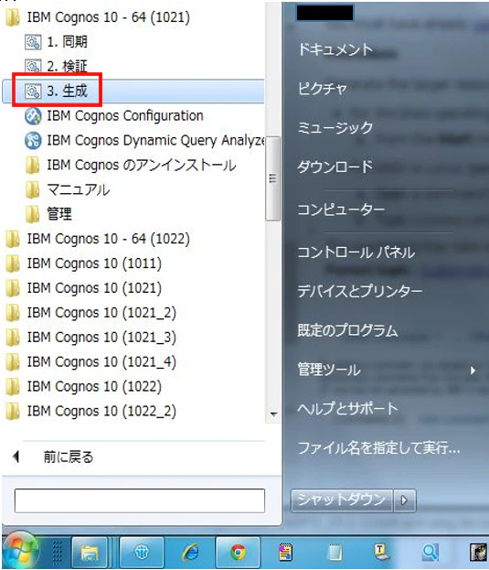Launch the 2. 検証 shortcut

point(57,66)
